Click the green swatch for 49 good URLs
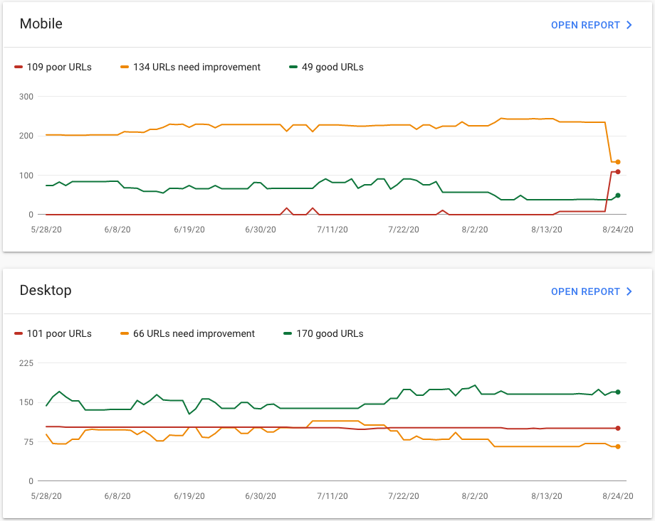Screen dimensions: 655x521 click(293, 67)
